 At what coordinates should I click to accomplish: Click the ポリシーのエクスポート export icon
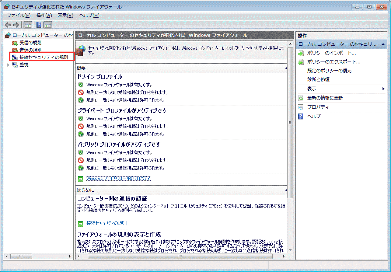(x=301, y=62)
